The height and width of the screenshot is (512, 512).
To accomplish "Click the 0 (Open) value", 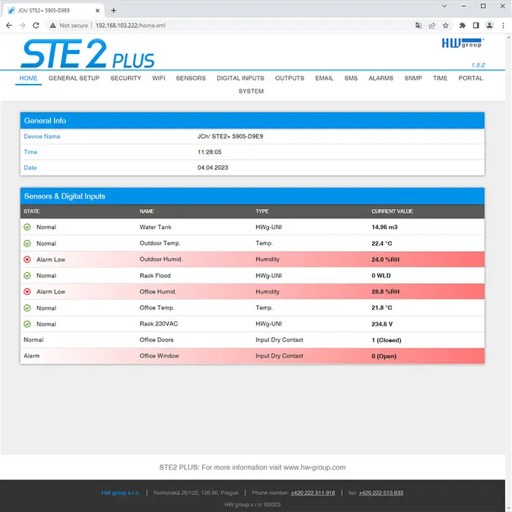I will tap(384, 356).
